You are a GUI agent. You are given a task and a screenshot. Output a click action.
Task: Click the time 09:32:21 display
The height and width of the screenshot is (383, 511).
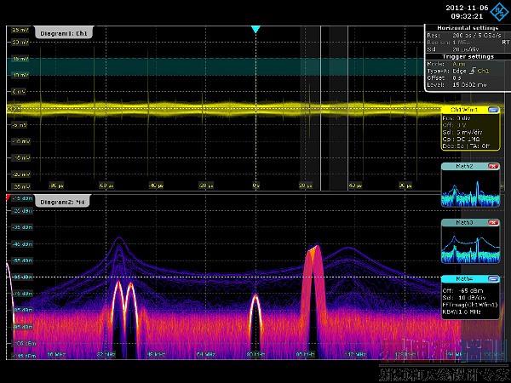(x=467, y=16)
